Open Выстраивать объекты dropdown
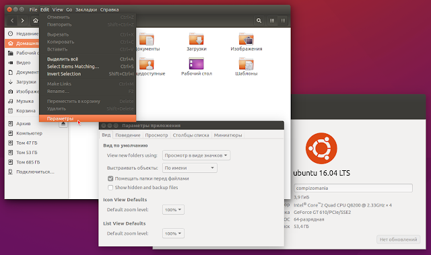This screenshot has width=431, height=255. [190, 168]
